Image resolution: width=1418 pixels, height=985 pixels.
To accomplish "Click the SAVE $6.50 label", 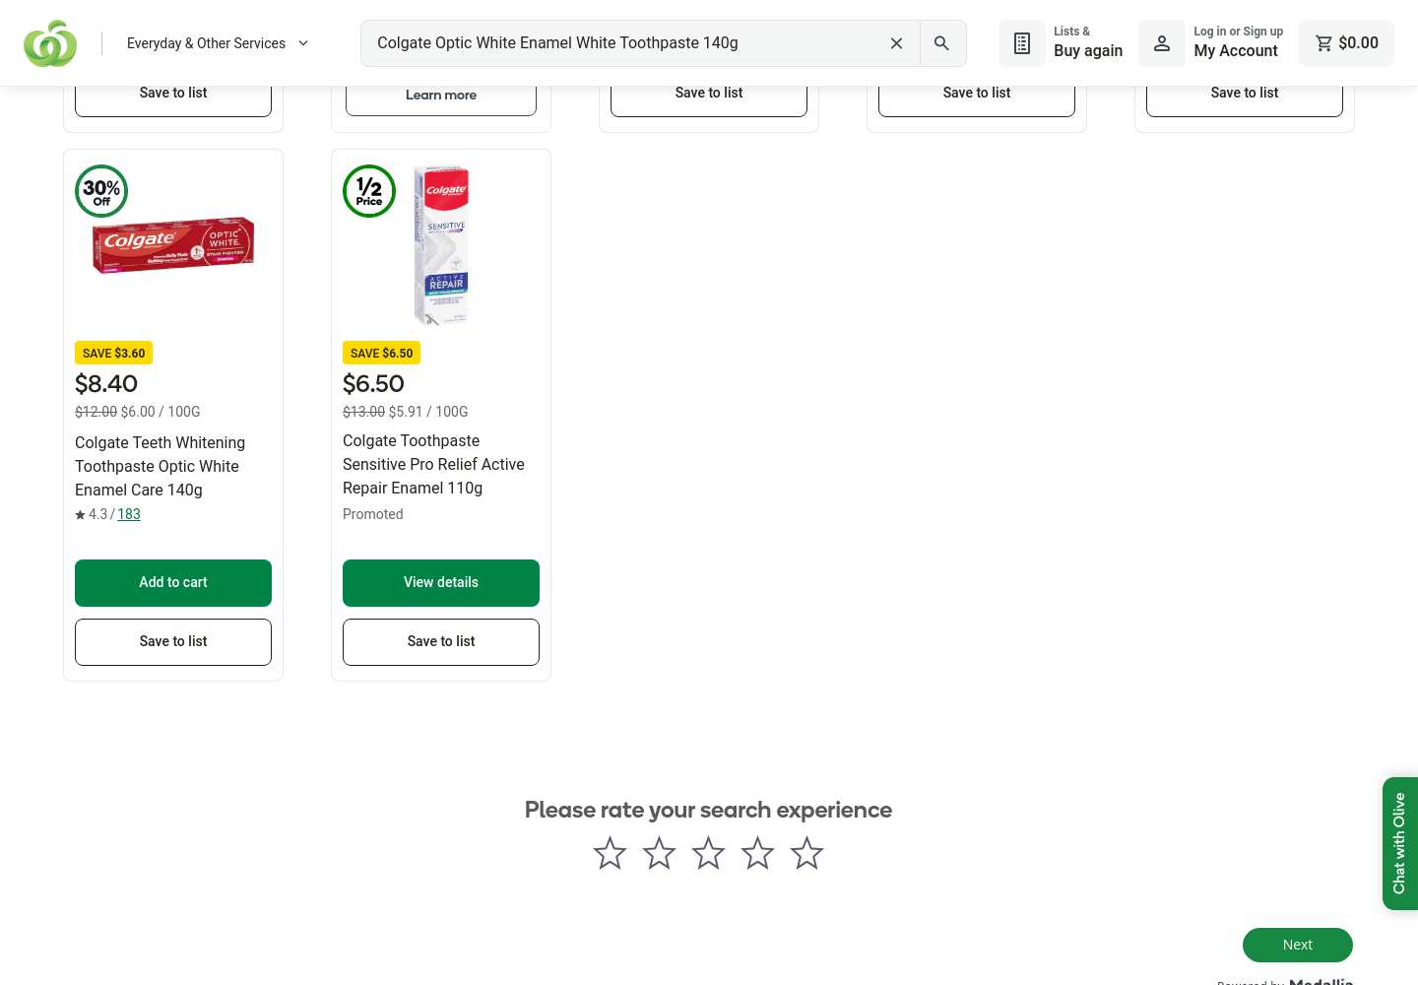I will 382,354.
